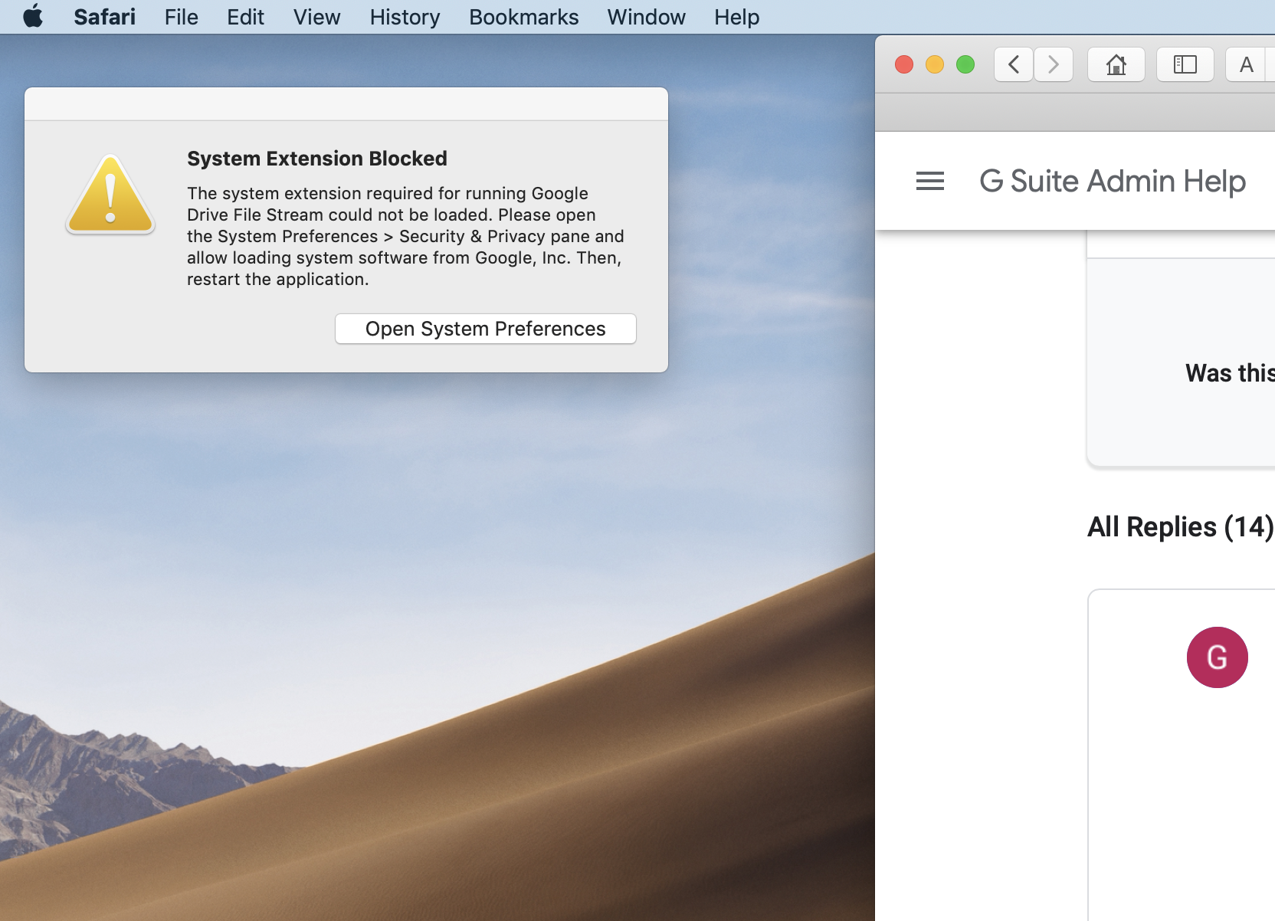
Task: Click the yellow warning triangle icon
Action: click(x=110, y=194)
